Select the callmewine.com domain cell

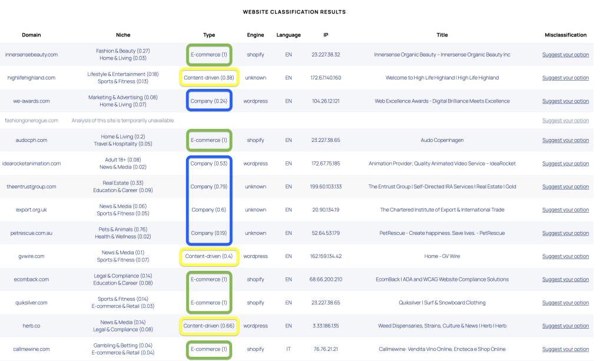(x=31, y=349)
